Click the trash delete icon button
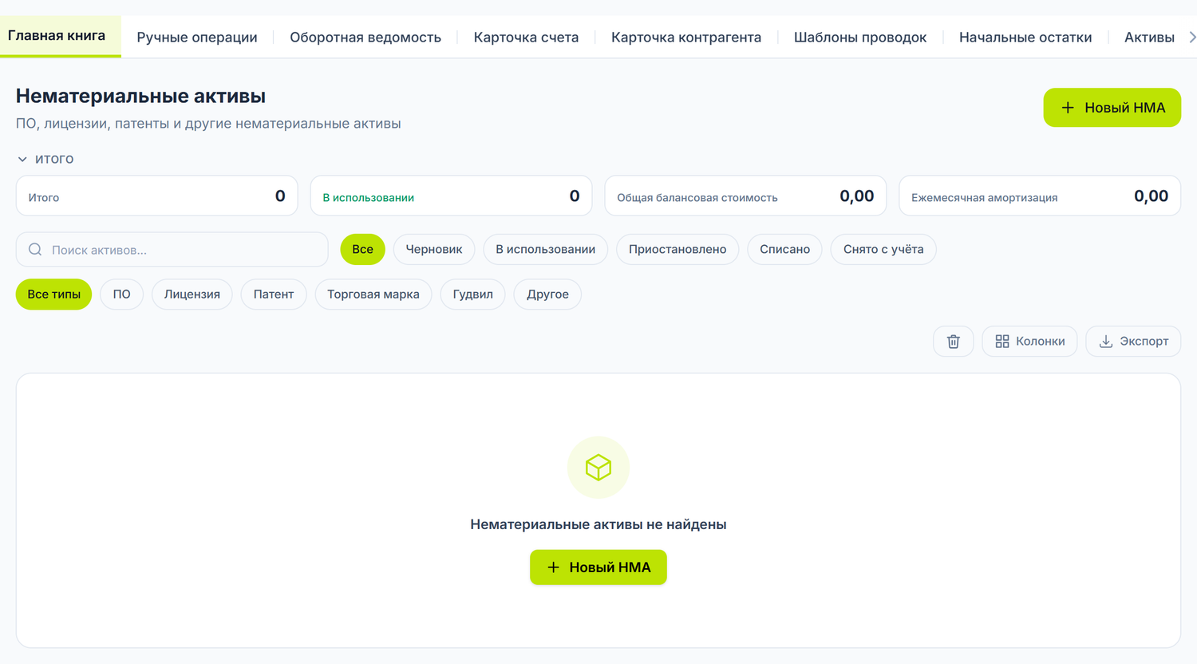Image resolution: width=1197 pixels, height=664 pixels. coord(953,342)
